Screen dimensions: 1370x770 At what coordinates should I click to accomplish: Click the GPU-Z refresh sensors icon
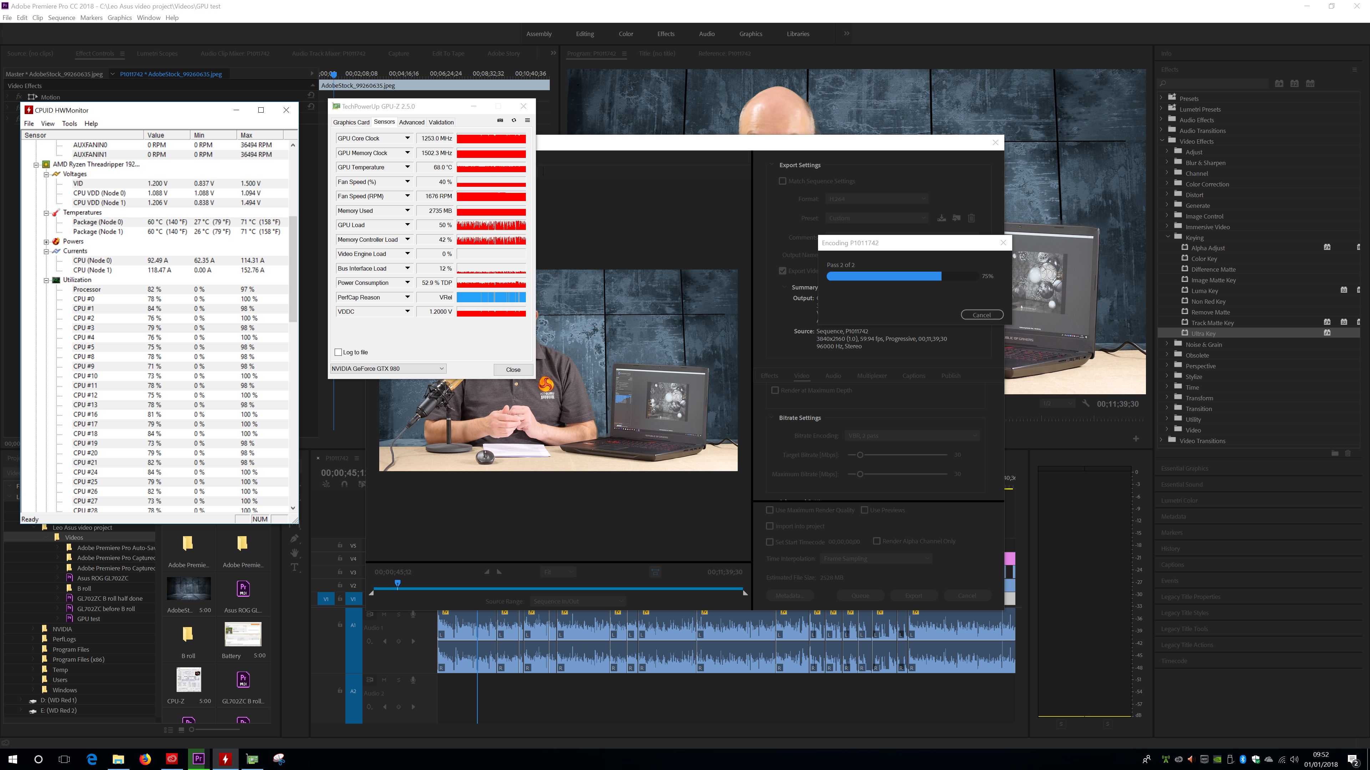pyautogui.click(x=514, y=120)
